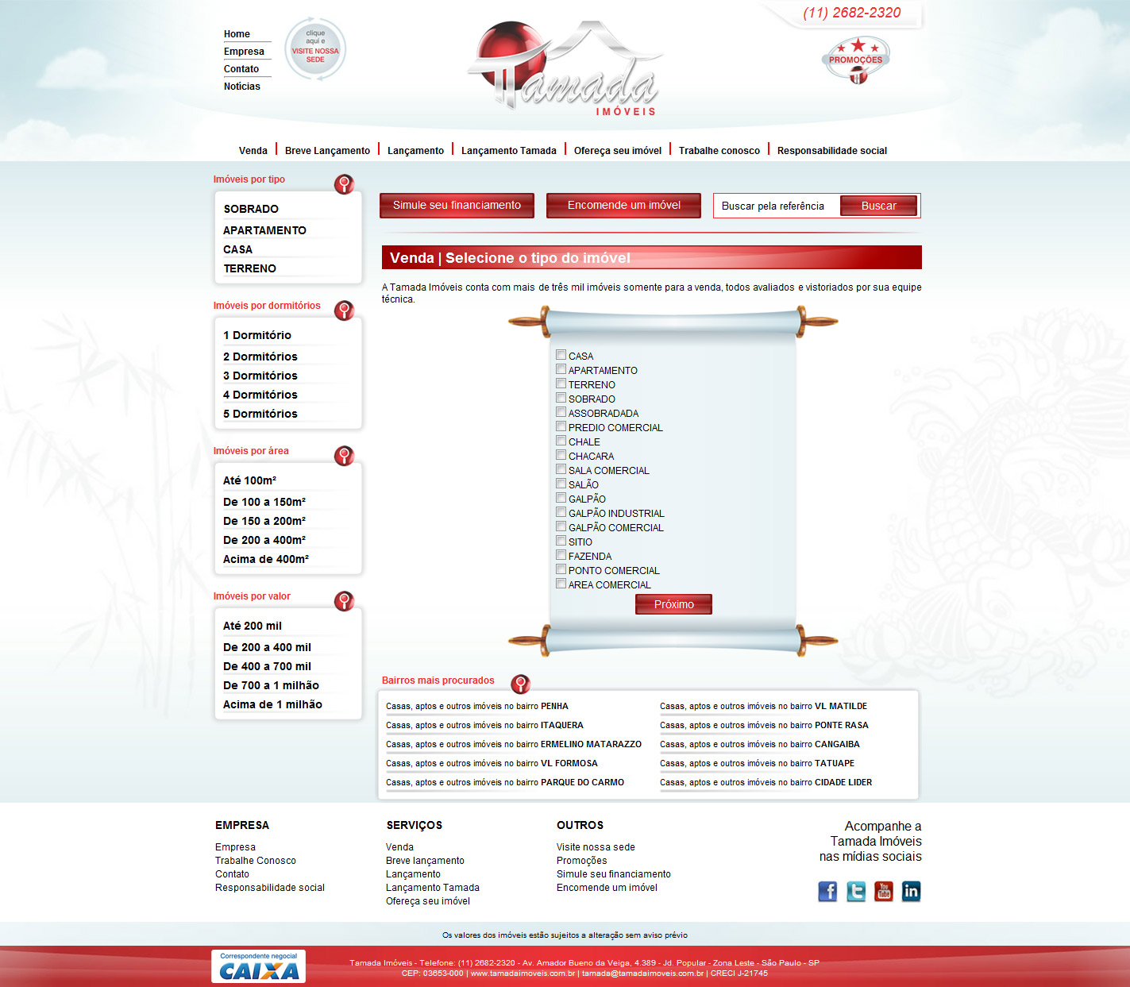Open footer link 'Breve lançamento'
1130x987 pixels.
coord(425,861)
